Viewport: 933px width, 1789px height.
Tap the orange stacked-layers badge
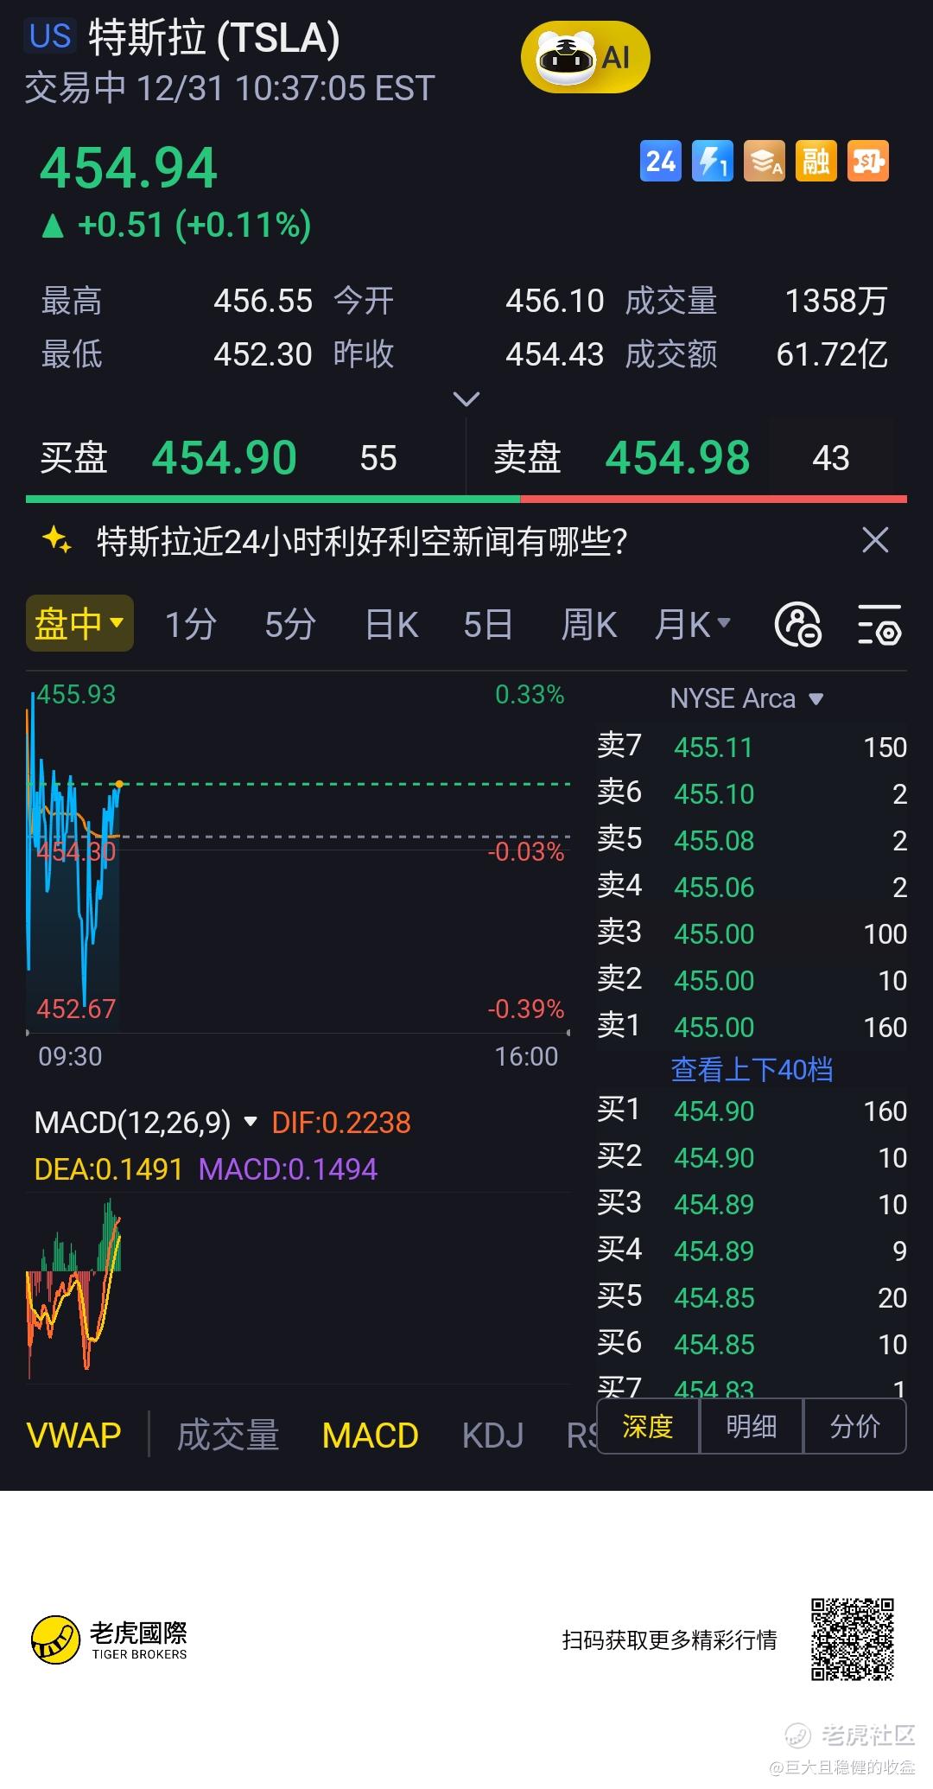(765, 161)
